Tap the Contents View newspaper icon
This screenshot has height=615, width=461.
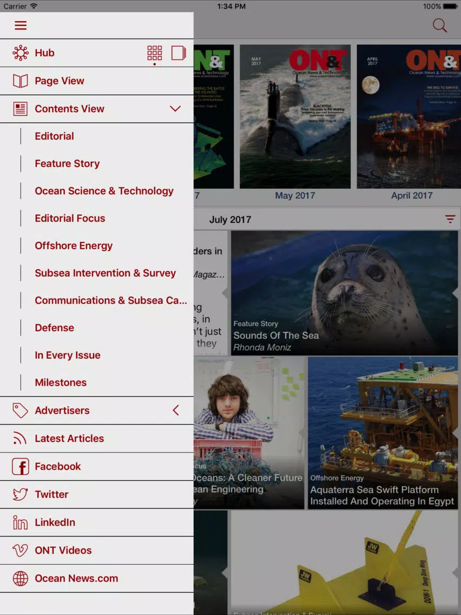21,109
